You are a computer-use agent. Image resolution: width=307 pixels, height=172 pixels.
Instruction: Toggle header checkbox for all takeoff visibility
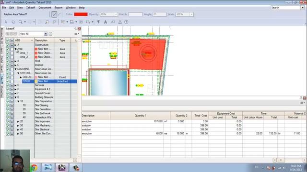(x=8, y=40)
